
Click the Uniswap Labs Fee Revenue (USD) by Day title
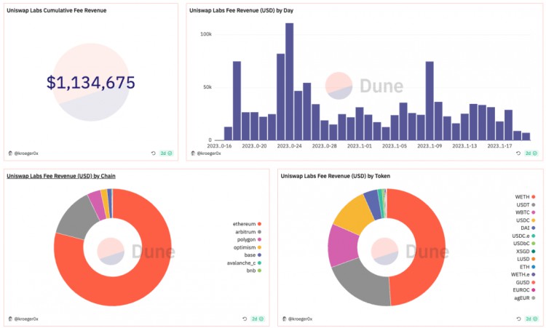point(241,10)
